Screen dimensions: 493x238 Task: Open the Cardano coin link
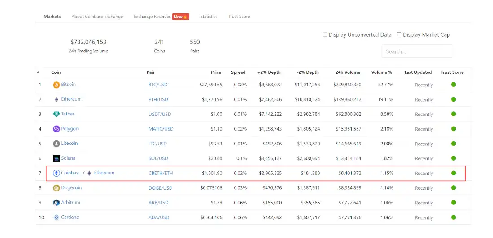[x=70, y=217]
